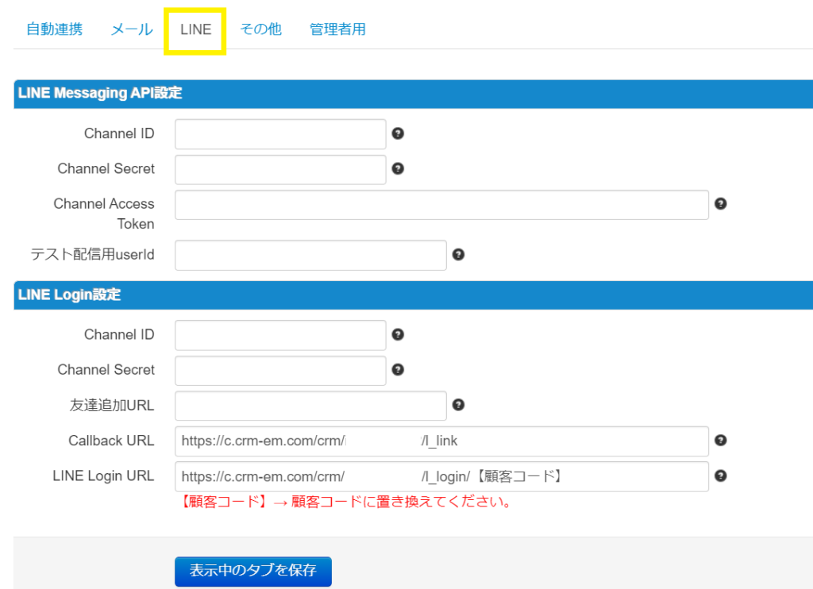Show help tooltip for Callback URL

[x=721, y=441]
